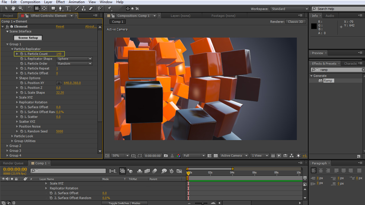The height and width of the screenshot is (205, 365).
Task: Click the timeline zoom slider
Action: 202,203
